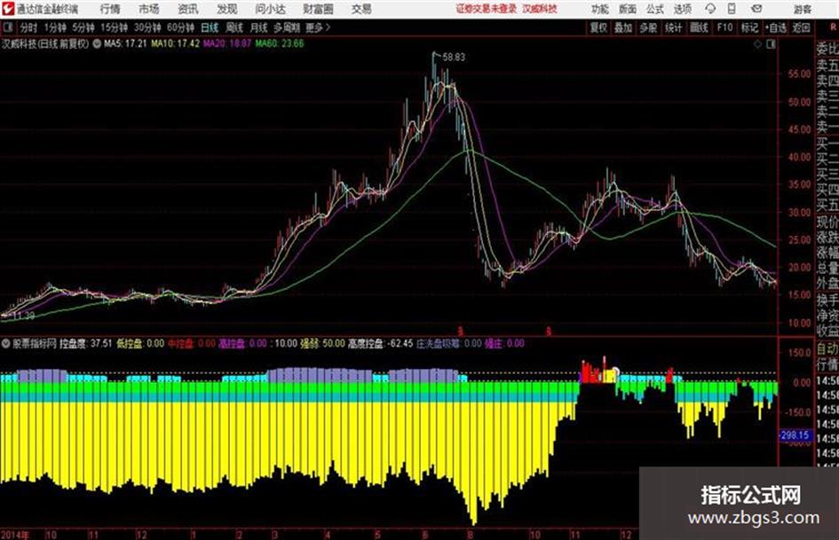Switch to the 30分钟 period tab
Viewport: 839px width, 540px height.
pyautogui.click(x=147, y=27)
